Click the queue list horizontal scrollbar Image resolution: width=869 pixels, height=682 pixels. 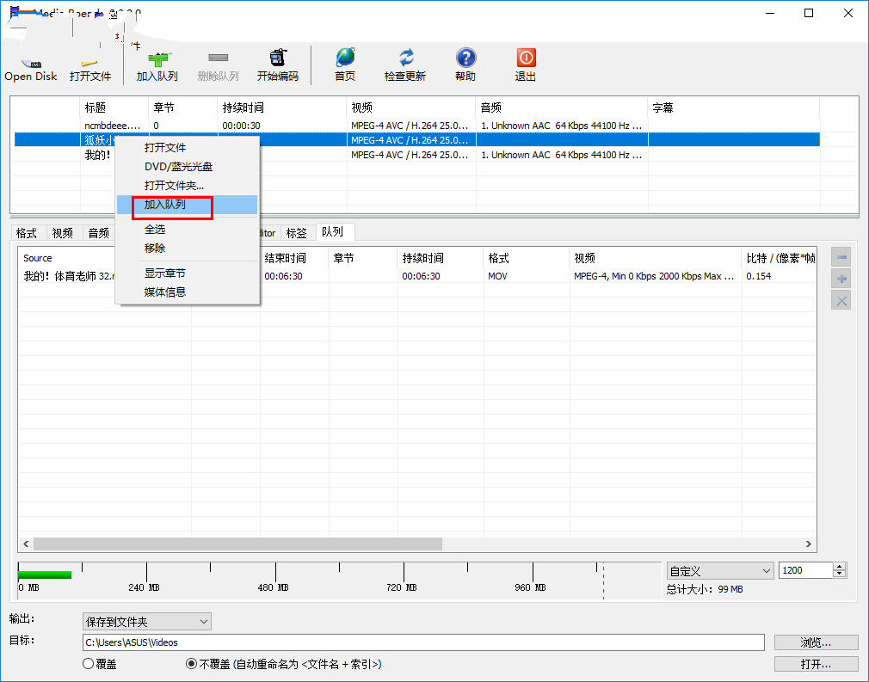click(237, 544)
